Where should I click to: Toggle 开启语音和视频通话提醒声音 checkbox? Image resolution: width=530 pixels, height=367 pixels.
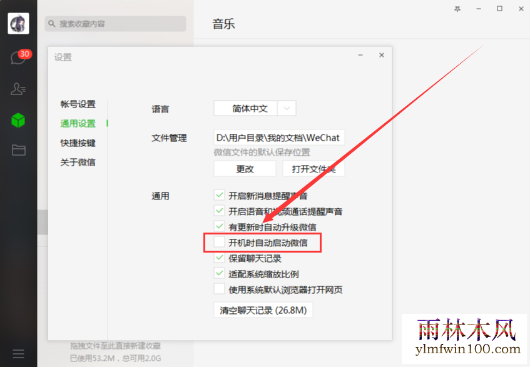coord(220,211)
